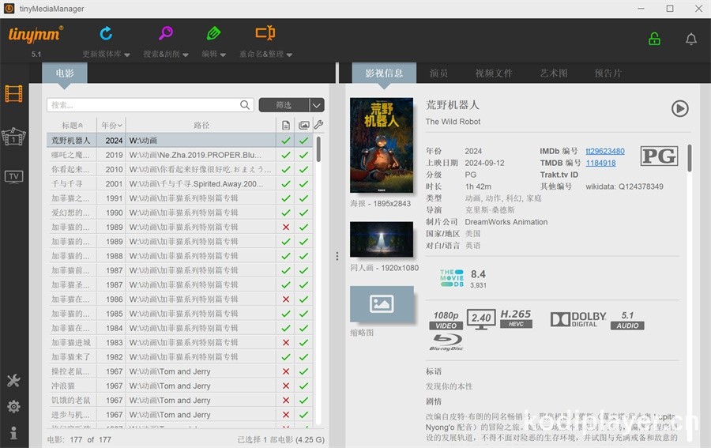Click the orange rename & organize icon

click(265, 34)
